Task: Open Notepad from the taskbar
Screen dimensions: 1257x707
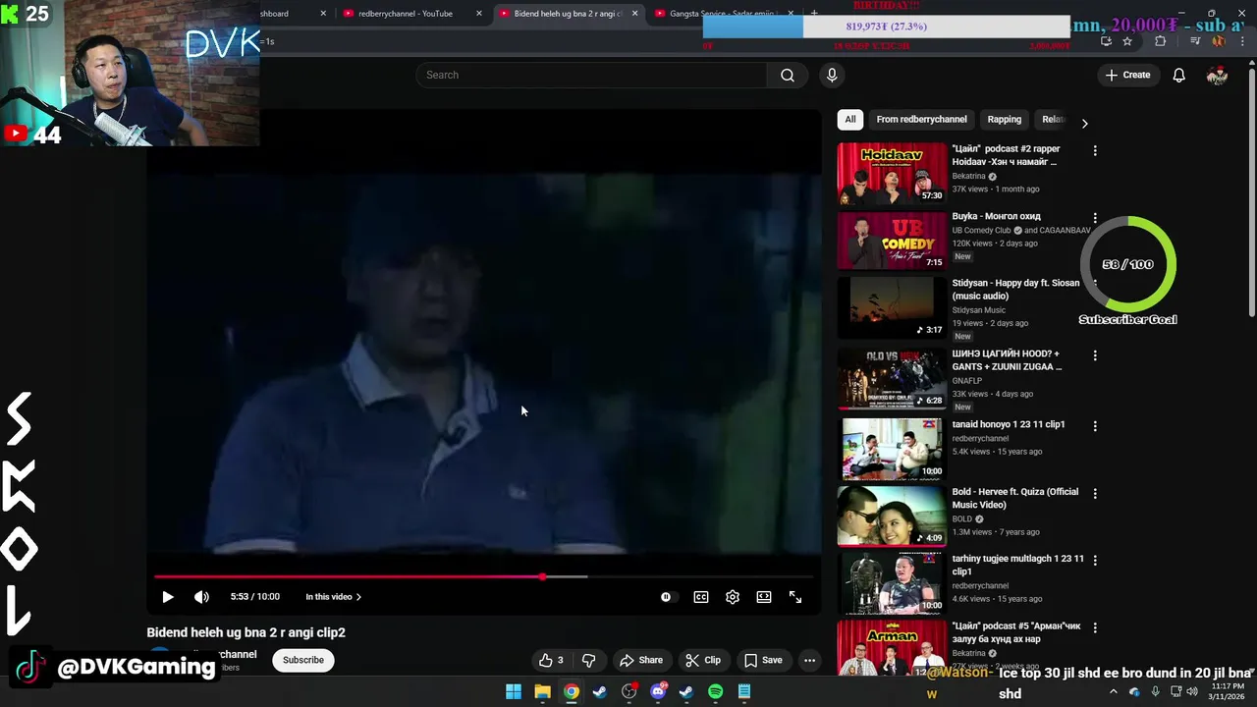Action: pyautogui.click(x=744, y=692)
